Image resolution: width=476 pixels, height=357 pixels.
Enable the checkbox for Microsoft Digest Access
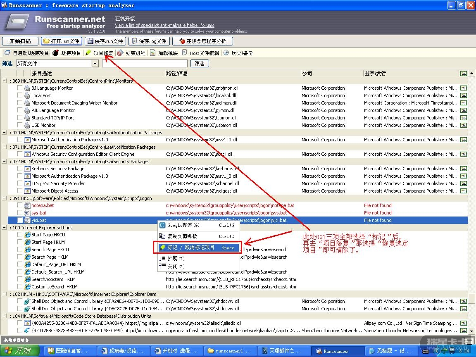click(20, 191)
